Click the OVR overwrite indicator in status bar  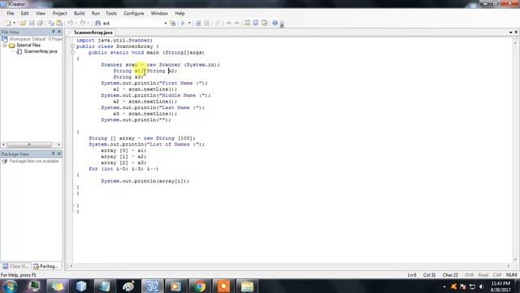coord(469,275)
